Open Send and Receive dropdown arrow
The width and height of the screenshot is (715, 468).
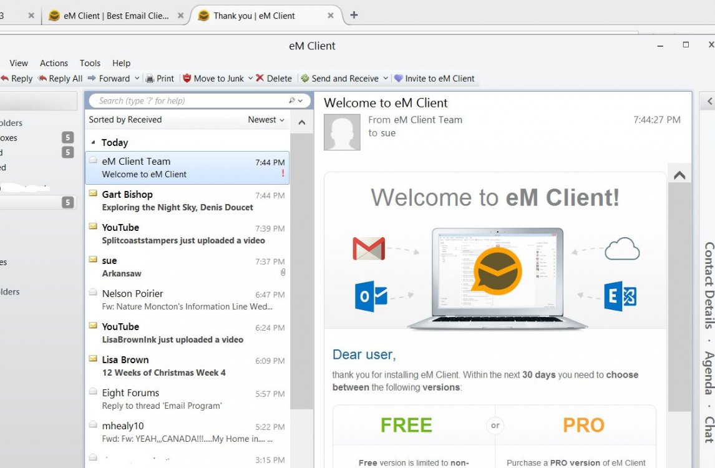(386, 79)
